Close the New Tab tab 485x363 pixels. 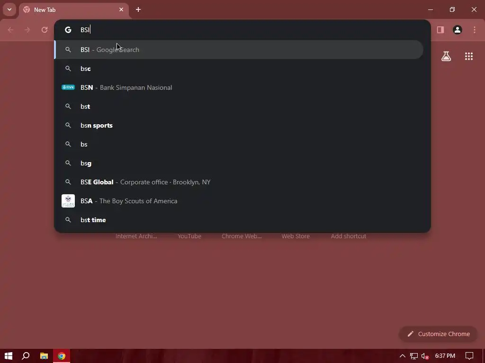[121, 9]
